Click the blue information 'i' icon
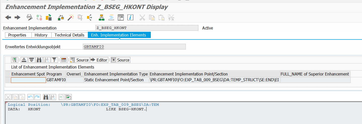Screen dimensions: 362x124 130,17
